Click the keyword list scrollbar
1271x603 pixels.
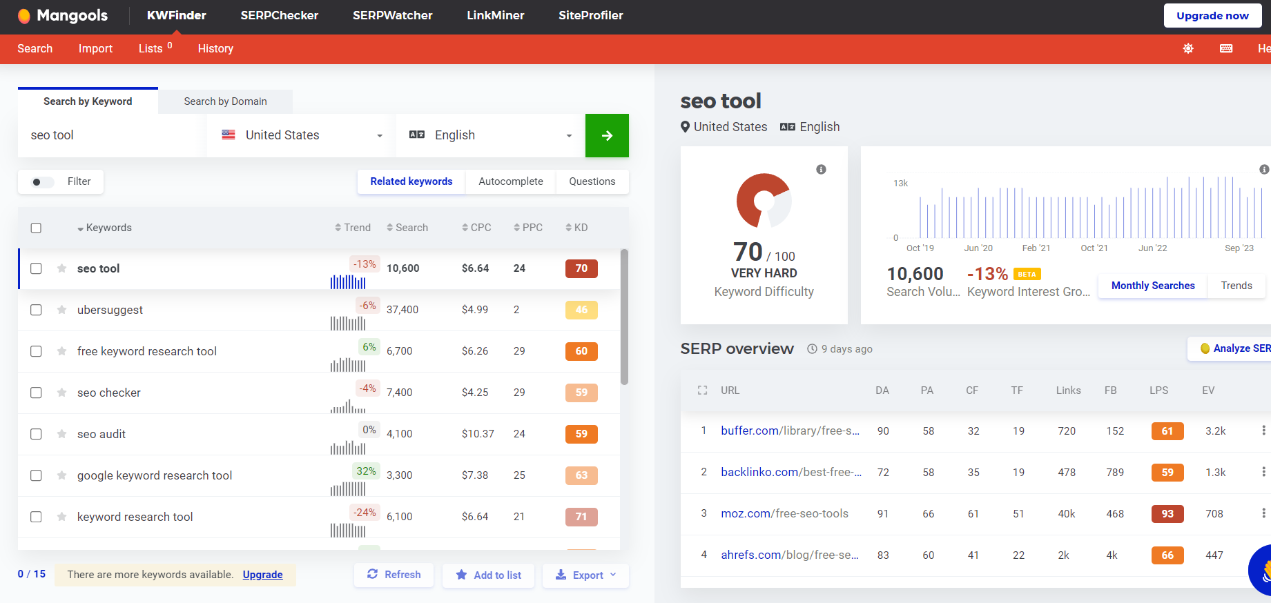pos(624,317)
